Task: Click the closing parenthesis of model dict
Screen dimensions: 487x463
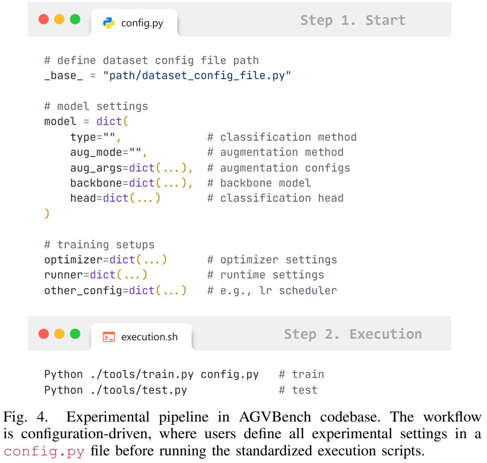Action: (47, 213)
